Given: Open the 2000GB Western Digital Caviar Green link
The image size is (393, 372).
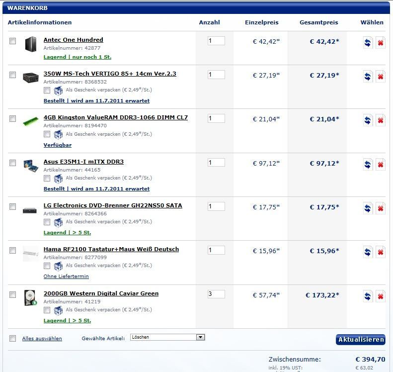Looking at the screenshot, I should coord(101,293).
